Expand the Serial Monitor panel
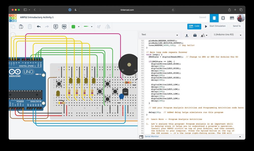Image resolution: width=254 pixels, height=151 pixels. 240,137
